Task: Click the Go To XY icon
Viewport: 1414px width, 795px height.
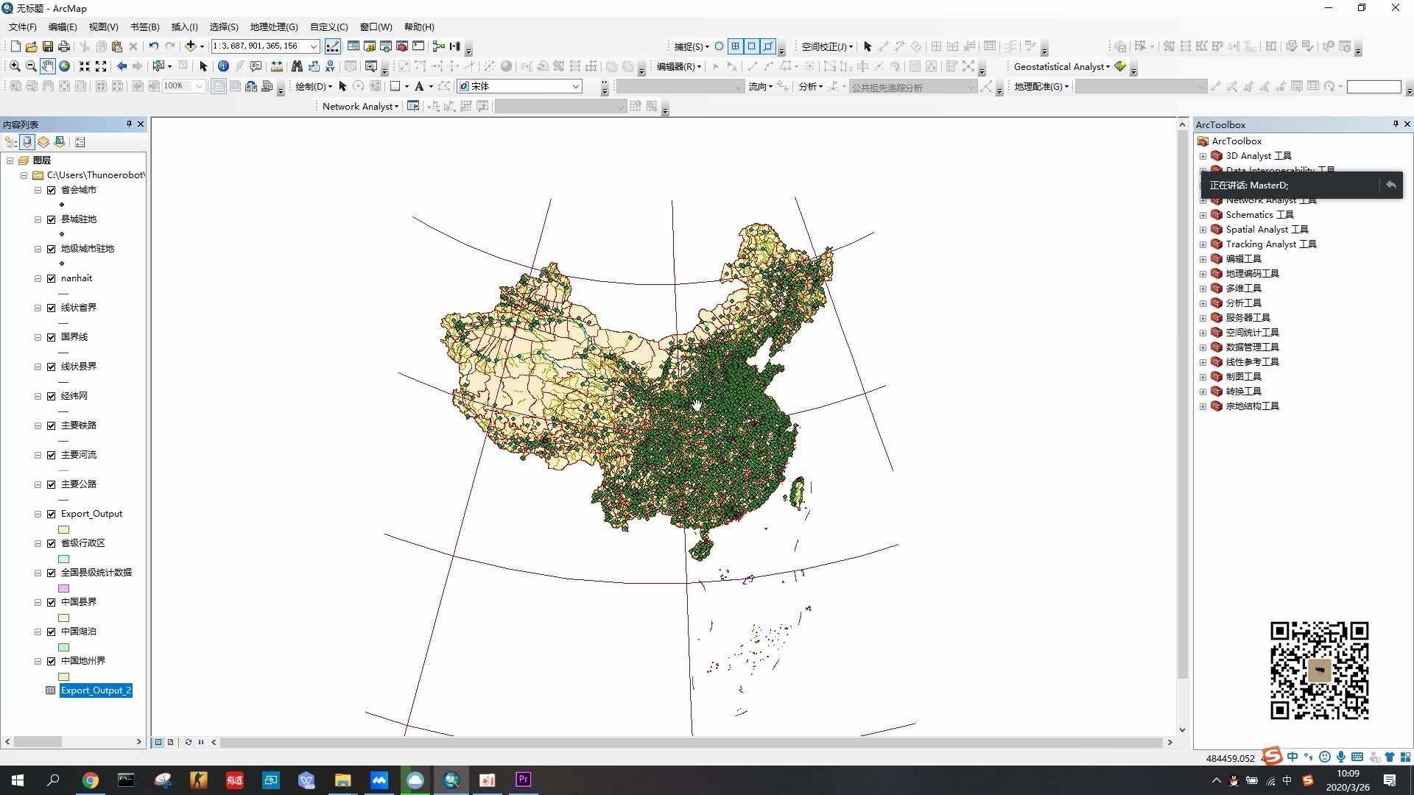Action: click(330, 66)
